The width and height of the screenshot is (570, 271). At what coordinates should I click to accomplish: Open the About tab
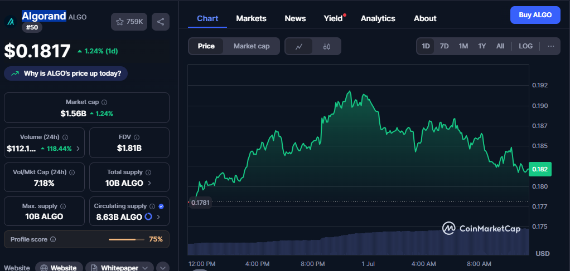[425, 18]
